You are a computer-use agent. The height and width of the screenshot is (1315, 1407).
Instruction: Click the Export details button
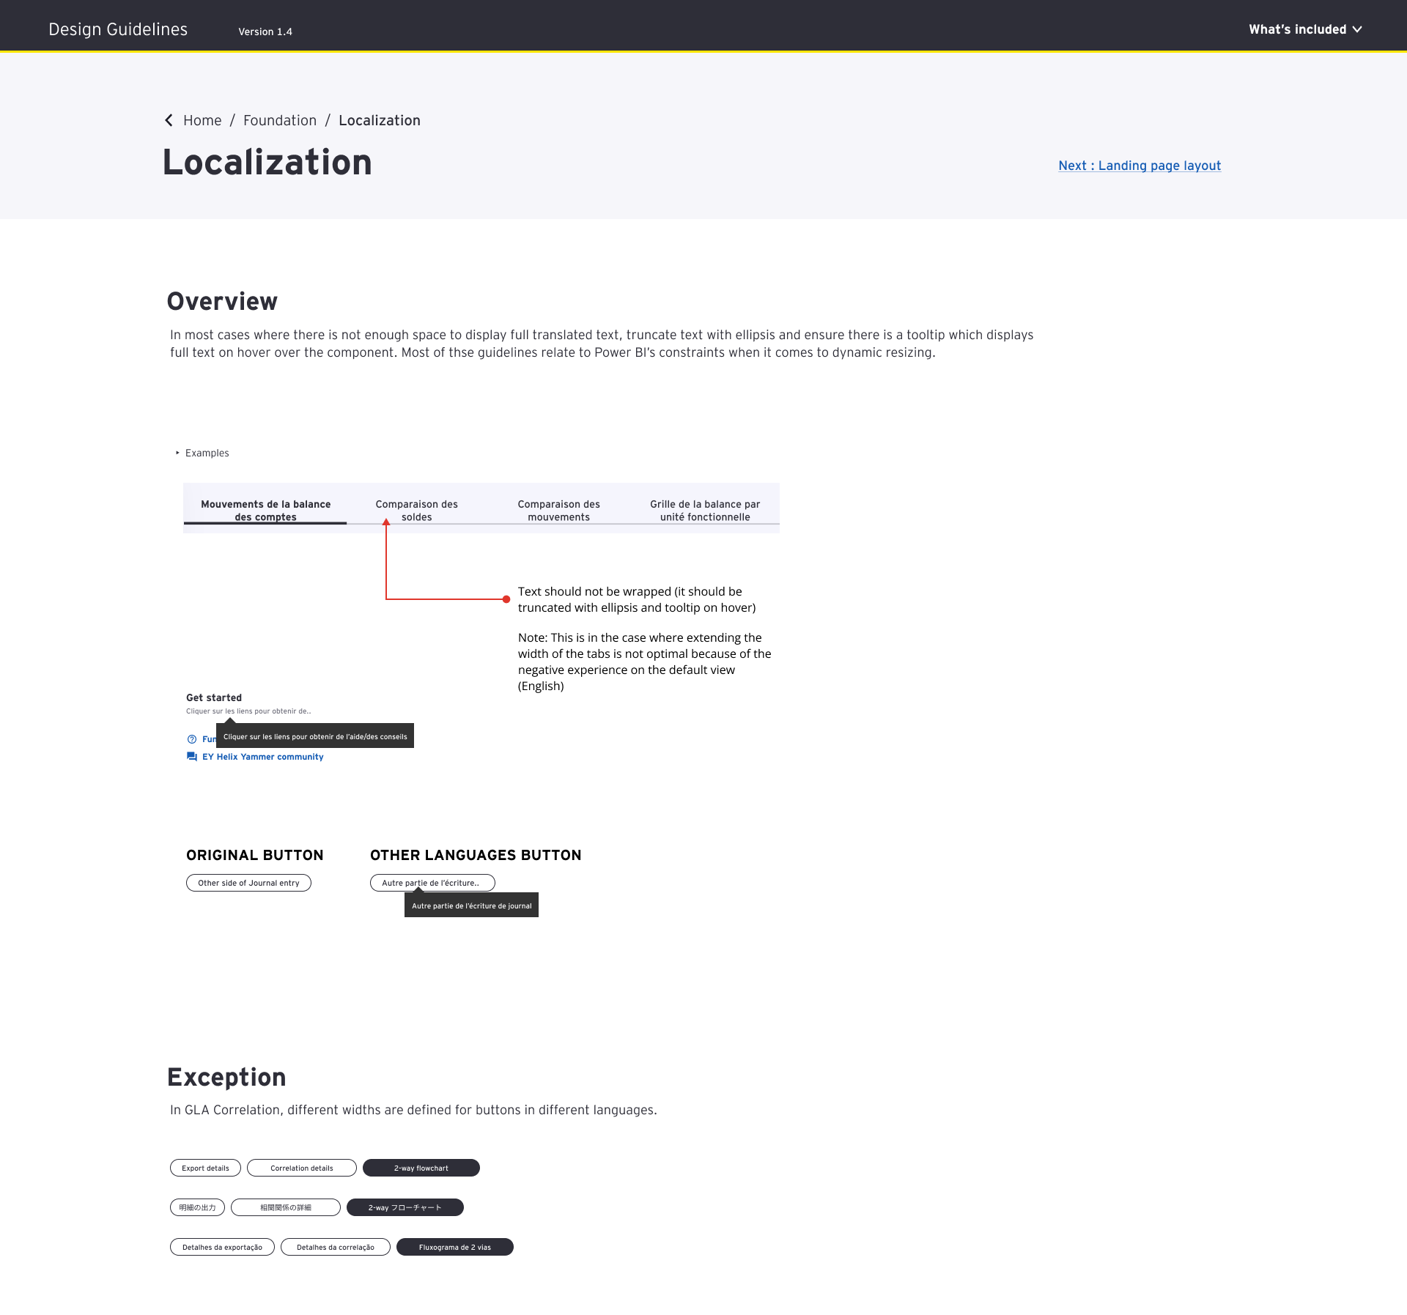(x=205, y=1168)
